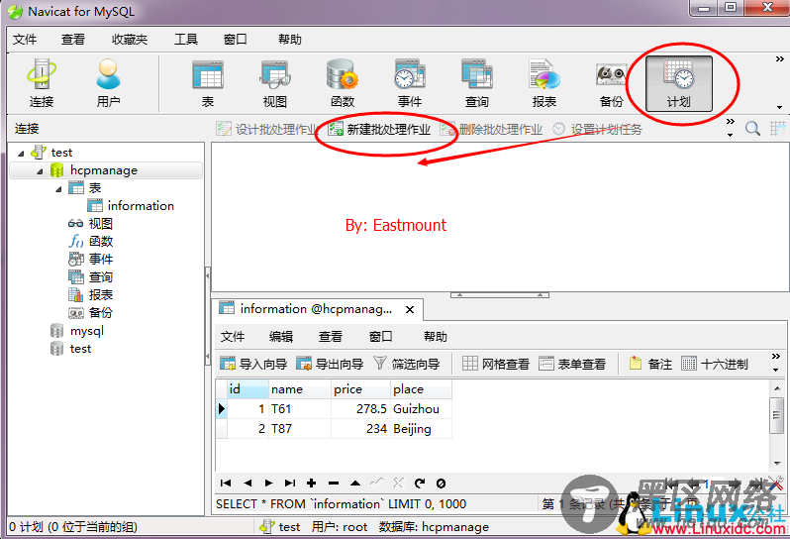Close the information @hcpmanage tab
790x539 pixels.
[410, 309]
